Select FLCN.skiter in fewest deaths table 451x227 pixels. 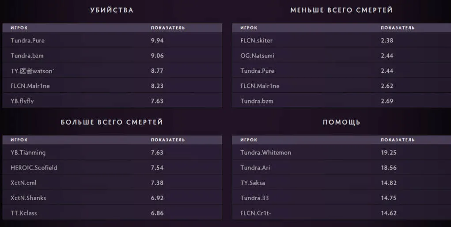point(257,41)
